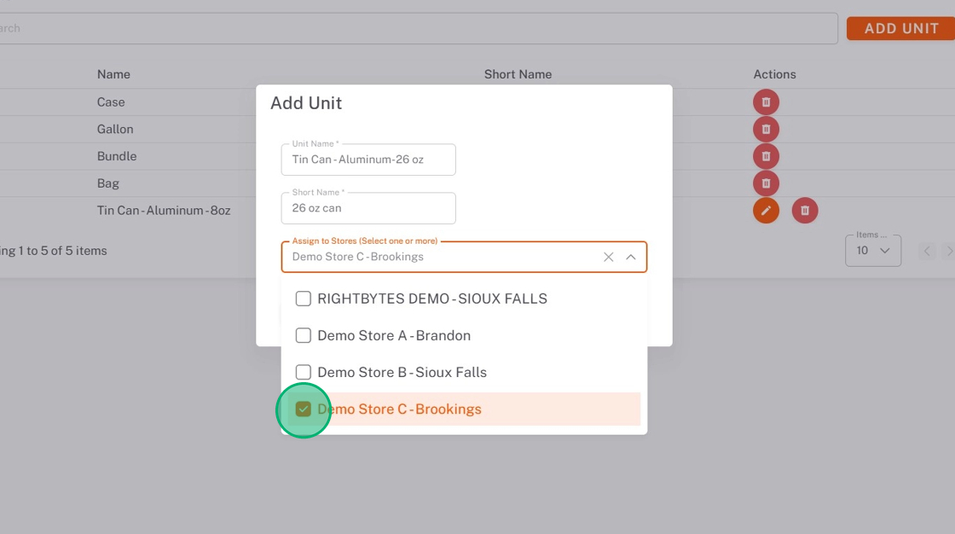This screenshot has height=534, width=955.
Task: Focus the search box
Action: click(418, 28)
